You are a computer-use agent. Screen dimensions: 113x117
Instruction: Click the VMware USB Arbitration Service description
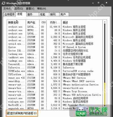click(82, 95)
